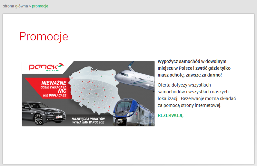Open the Panek promotional banner image
The height and width of the screenshot is (166, 257).
pos(88,93)
